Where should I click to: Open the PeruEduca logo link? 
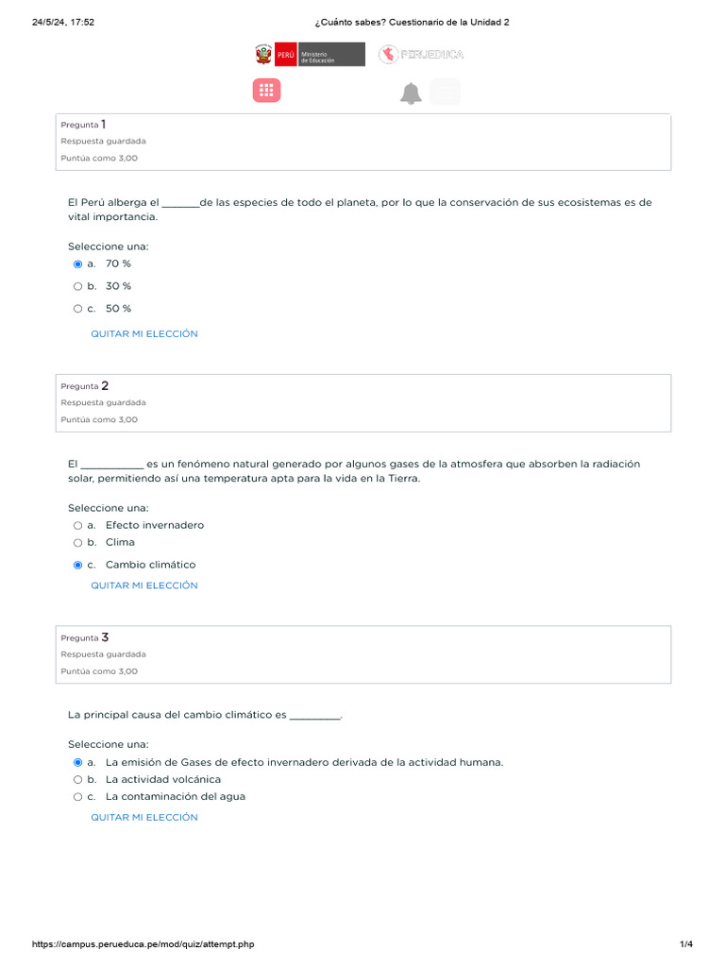pyautogui.click(x=421, y=55)
